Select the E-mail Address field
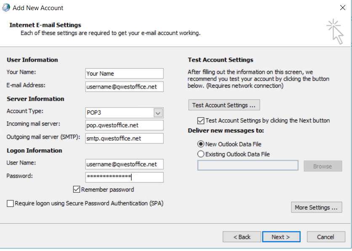Image resolution: width=352 pixels, height=251 pixels. tap(124, 86)
